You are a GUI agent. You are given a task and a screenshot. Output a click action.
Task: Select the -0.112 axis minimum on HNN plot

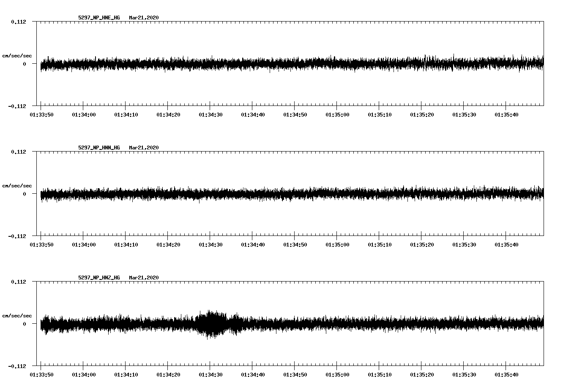pyautogui.click(x=16, y=236)
